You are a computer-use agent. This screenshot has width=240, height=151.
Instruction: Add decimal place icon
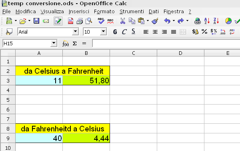point(223,32)
